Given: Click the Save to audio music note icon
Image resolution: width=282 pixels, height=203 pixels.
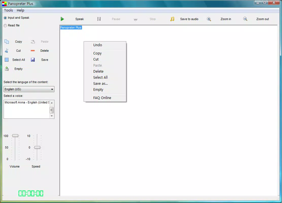Looking at the screenshot, I should pos(172,19).
